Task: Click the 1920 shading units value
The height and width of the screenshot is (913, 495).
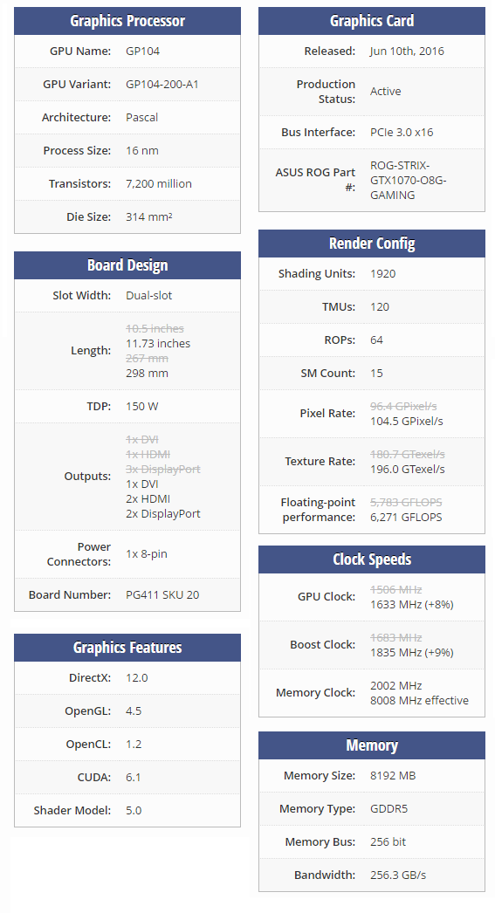Action: tap(382, 274)
